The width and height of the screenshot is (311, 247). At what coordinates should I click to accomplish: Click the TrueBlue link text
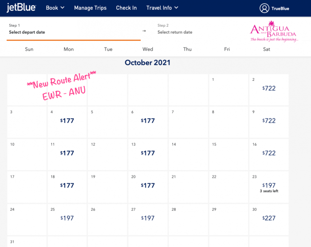280,8
